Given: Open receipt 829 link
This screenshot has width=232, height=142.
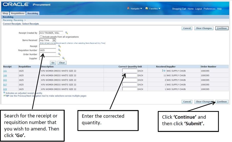Looking at the screenshot, I should click(5, 89).
